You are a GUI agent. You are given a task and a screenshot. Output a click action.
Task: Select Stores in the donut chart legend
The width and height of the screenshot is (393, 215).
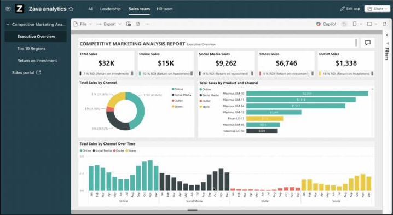pyautogui.click(x=177, y=107)
